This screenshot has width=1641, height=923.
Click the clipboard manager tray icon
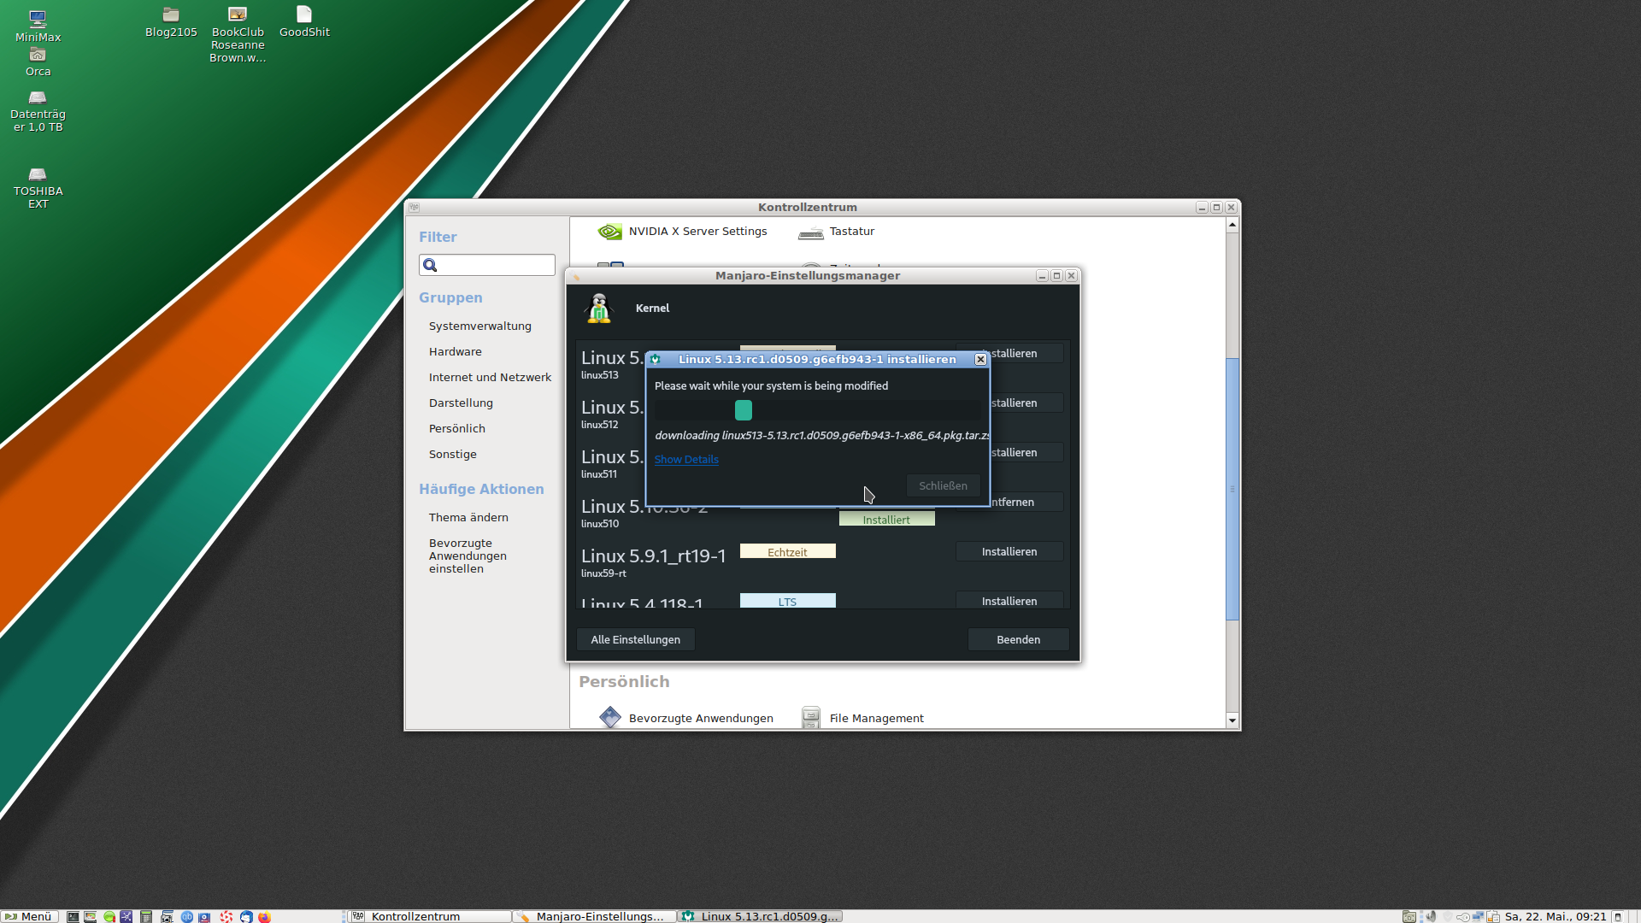tap(1493, 916)
